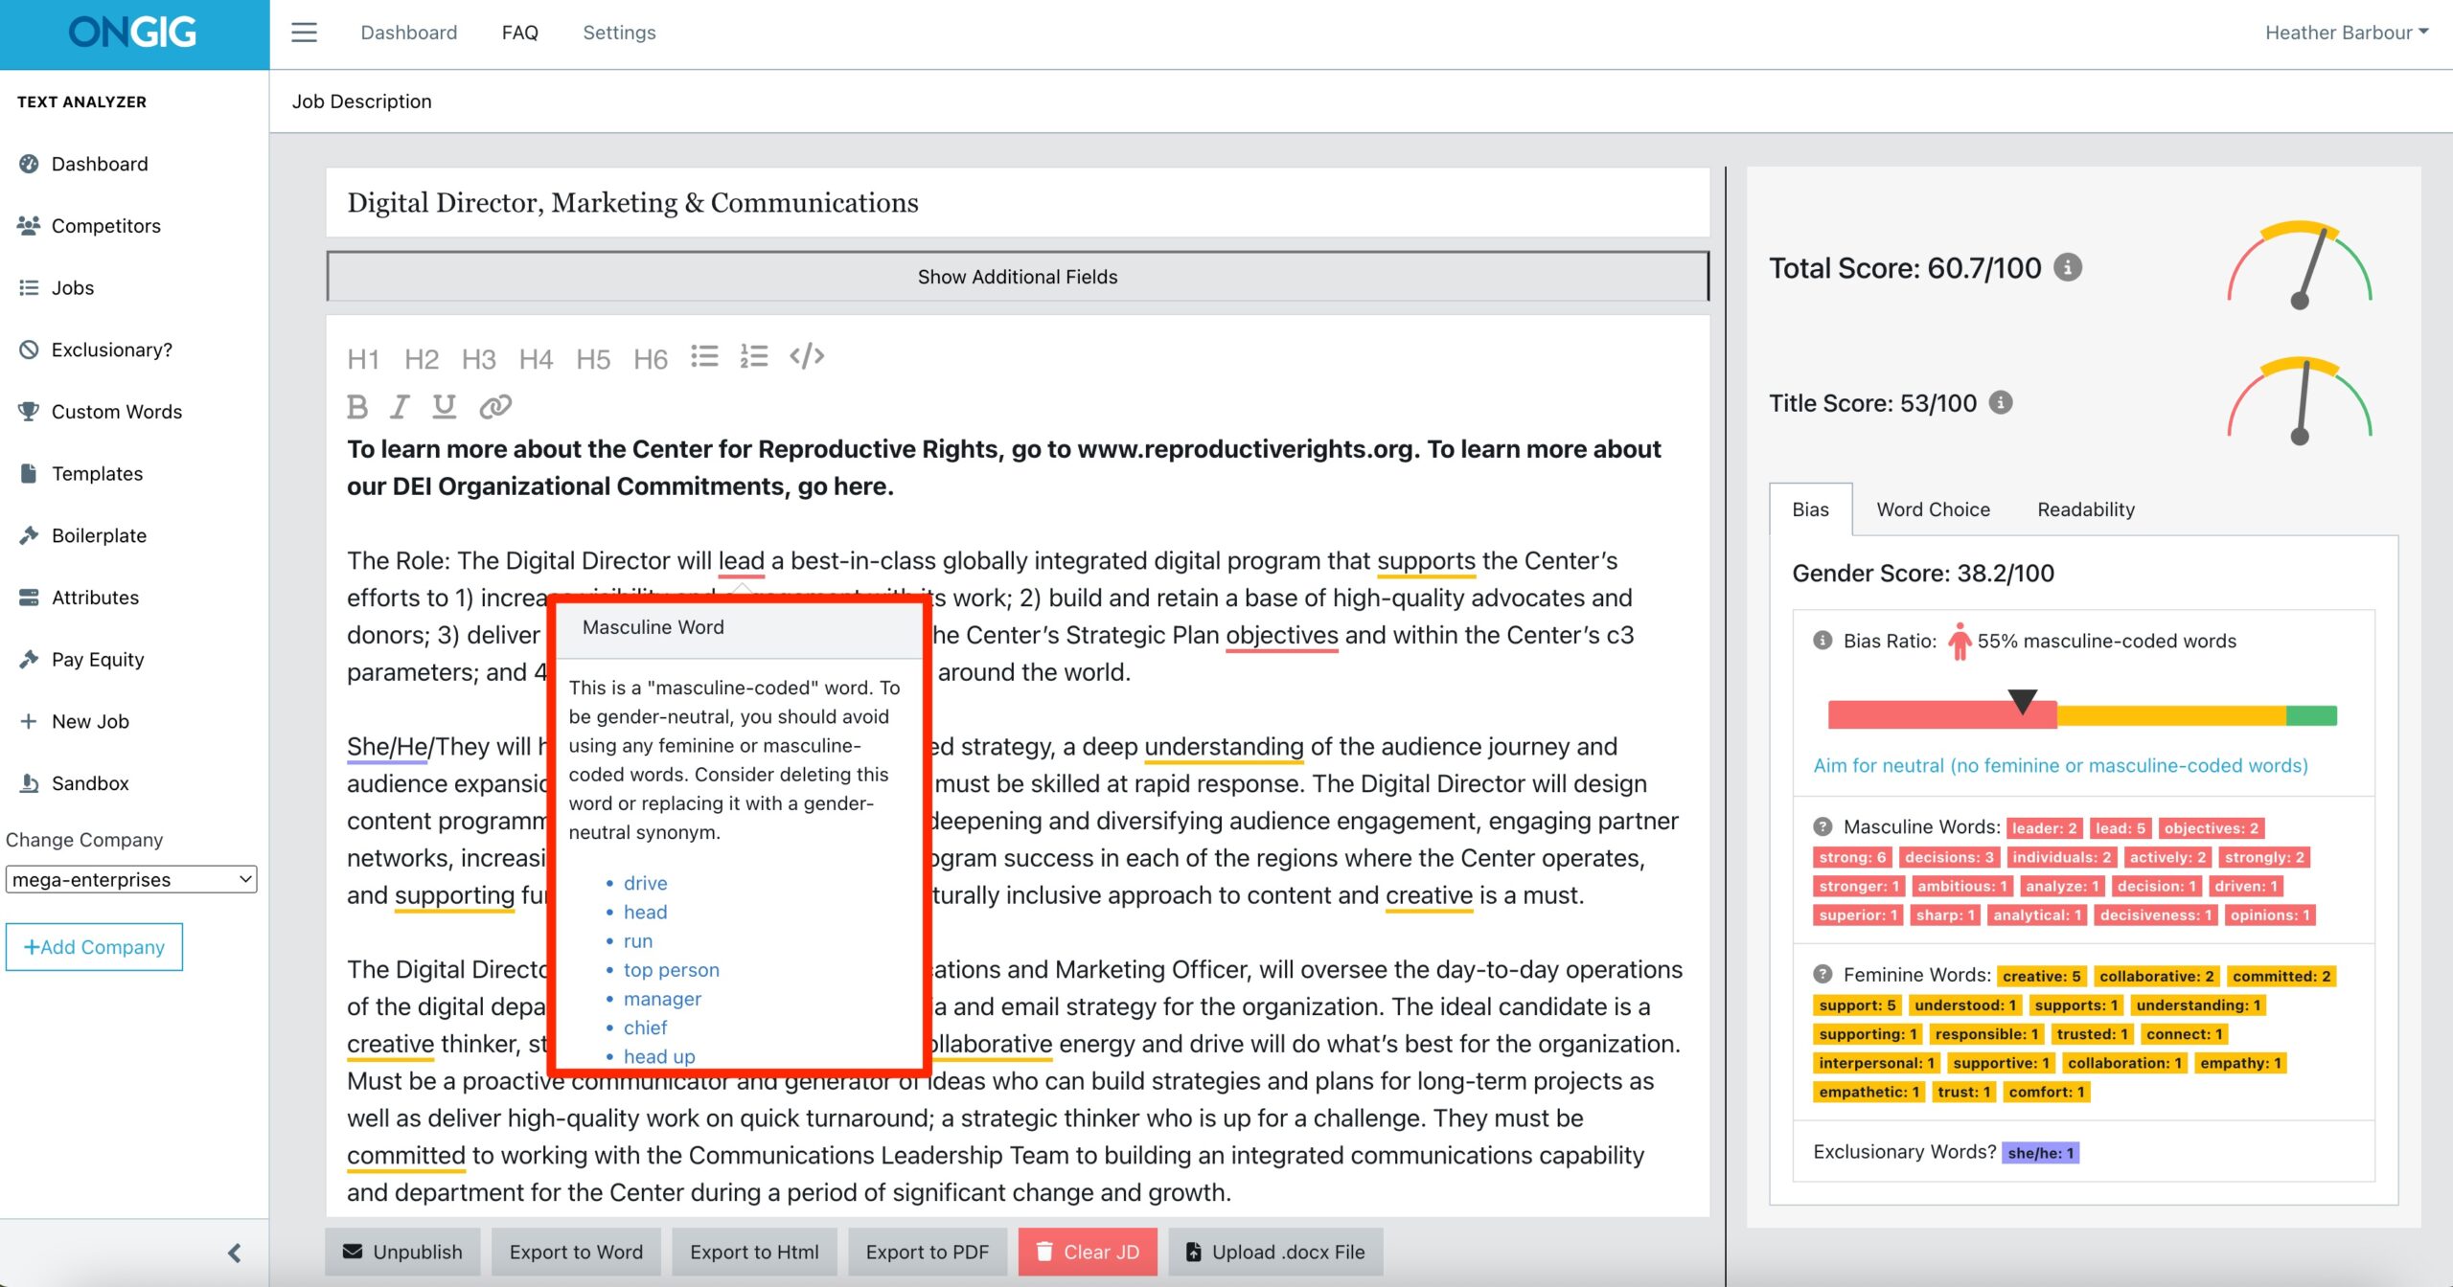Open the mega-enterprises company dropdown
Image resolution: width=2453 pixels, height=1287 pixels.
click(129, 877)
